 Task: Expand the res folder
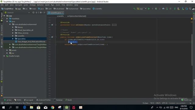point(7,53)
